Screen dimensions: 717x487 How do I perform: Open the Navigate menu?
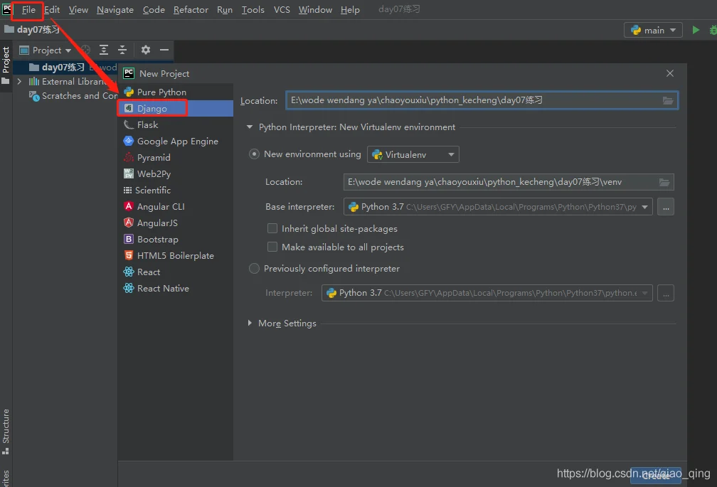click(115, 9)
